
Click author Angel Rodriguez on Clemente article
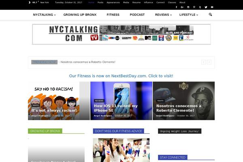[165, 116]
